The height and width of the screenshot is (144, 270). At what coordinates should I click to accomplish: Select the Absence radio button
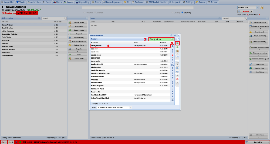(95, 13)
